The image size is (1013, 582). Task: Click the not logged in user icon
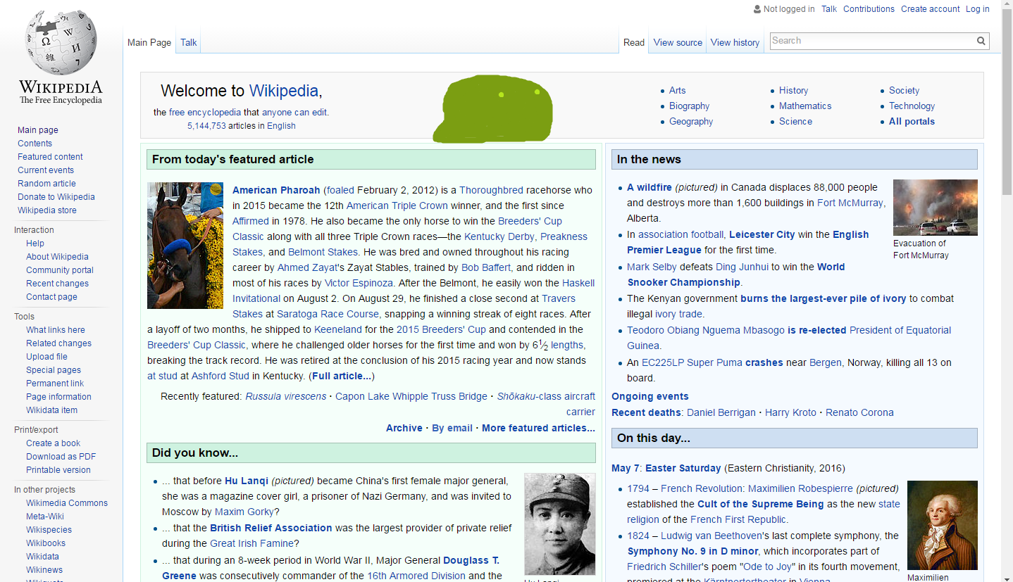point(757,9)
